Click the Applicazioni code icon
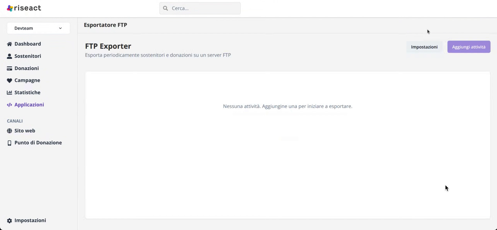This screenshot has height=230, width=497. (9, 105)
